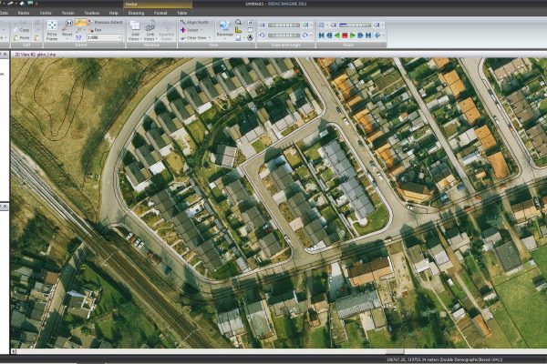Click the scroll left arrow under map
Viewport: 547px width, 364px height.
(14, 351)
